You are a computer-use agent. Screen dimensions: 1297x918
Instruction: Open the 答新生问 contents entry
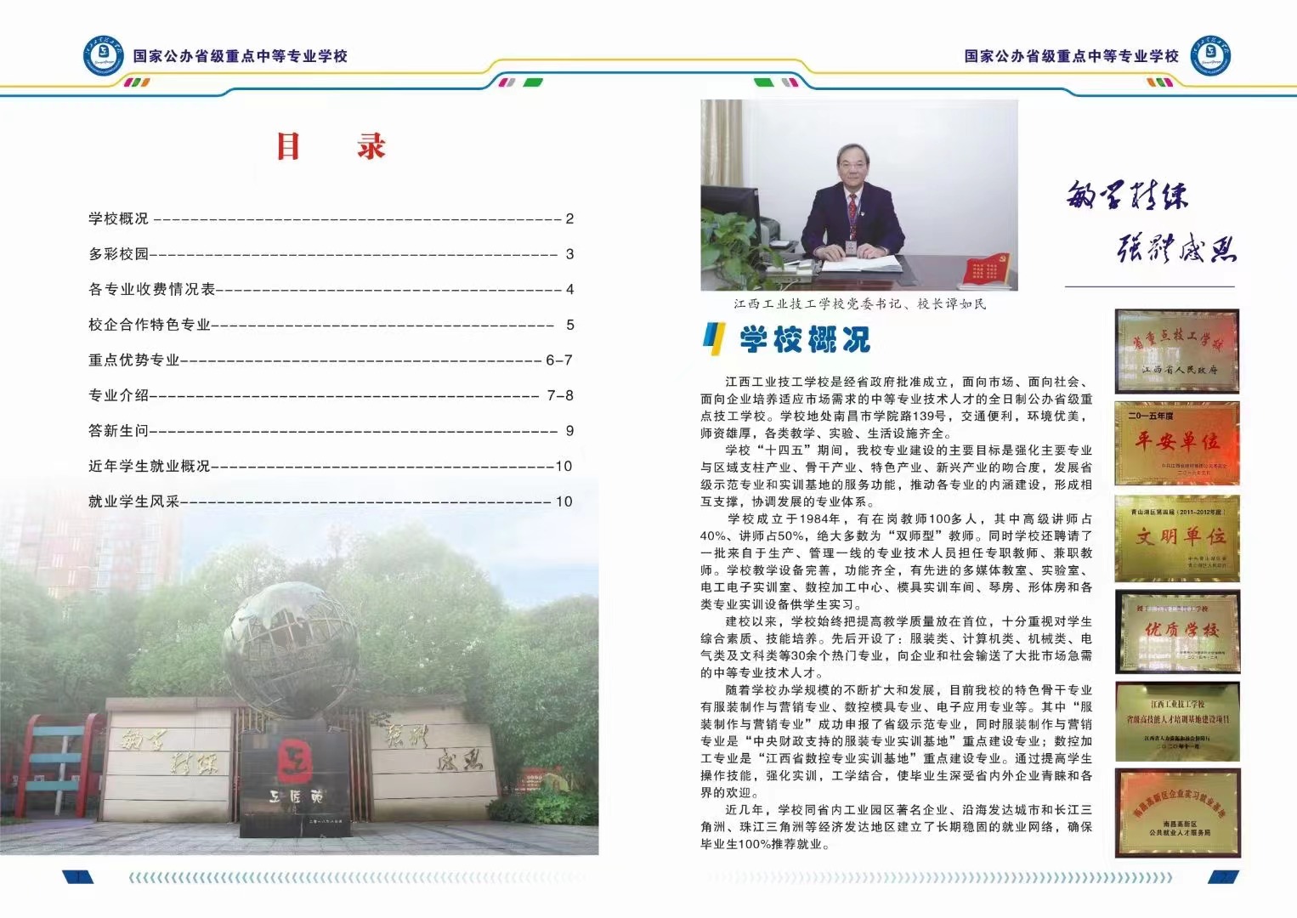tap(119, 431)
